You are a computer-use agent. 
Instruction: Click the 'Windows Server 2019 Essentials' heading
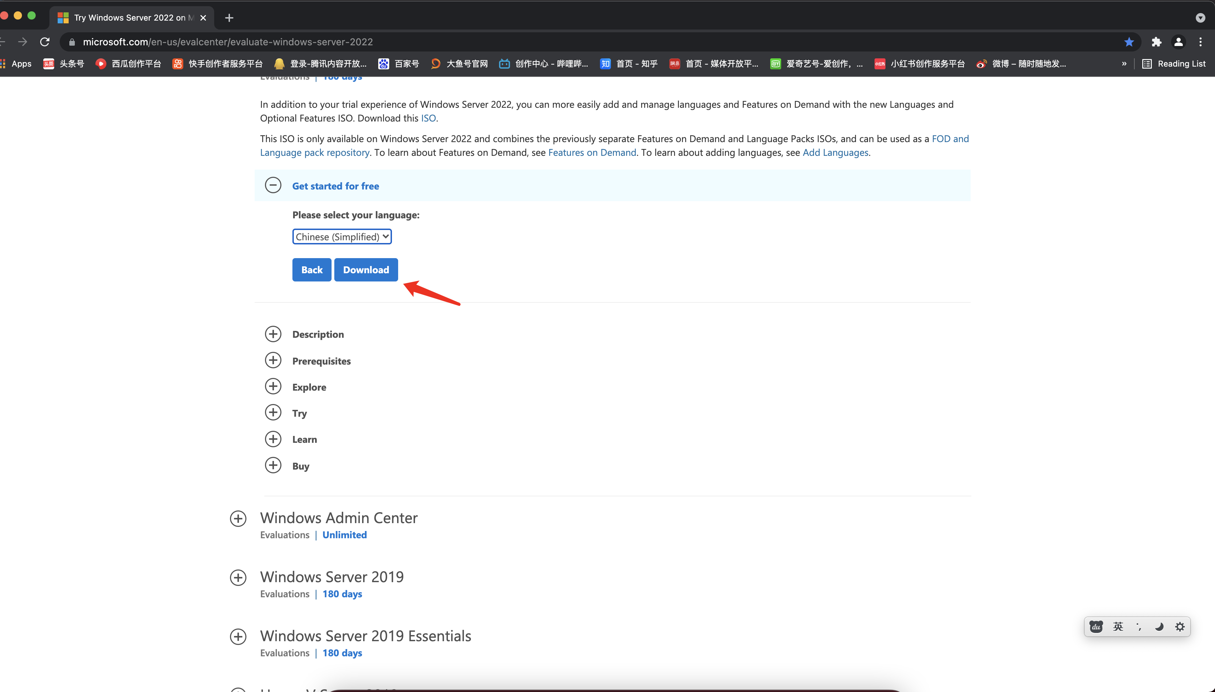coord(366,636)
